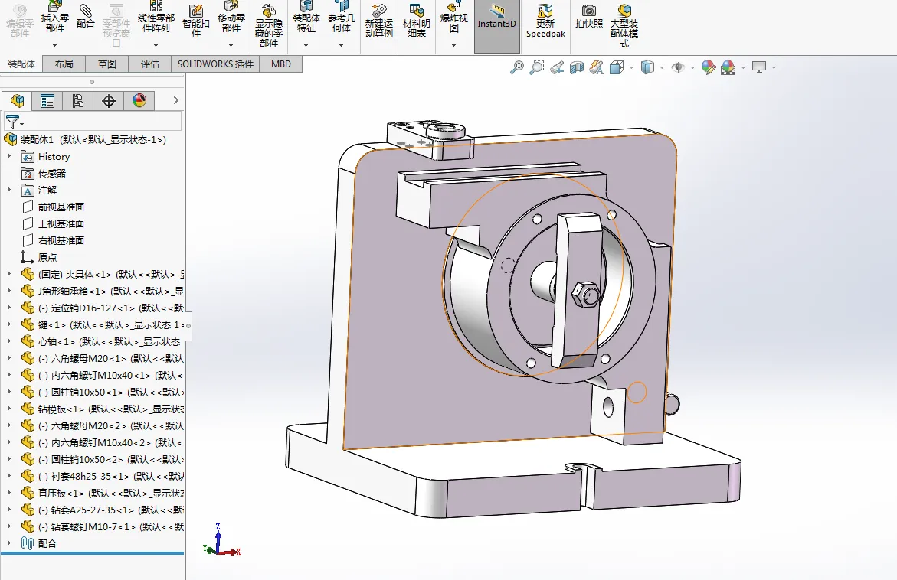The image size is (897, 580).
Task: Open the DisplayManager color ball tab
Action: (x=139, y=101)
